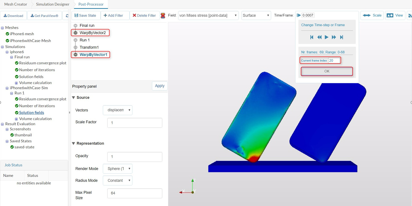Screen dimensions: 412x206
Task: Open Residuum convergence plot under Run 1
Action: (x=43, y=99)
